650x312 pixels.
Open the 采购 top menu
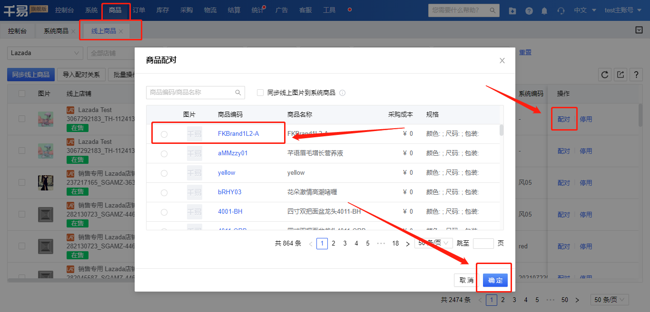pyautogui.click(x=187, y=10)
